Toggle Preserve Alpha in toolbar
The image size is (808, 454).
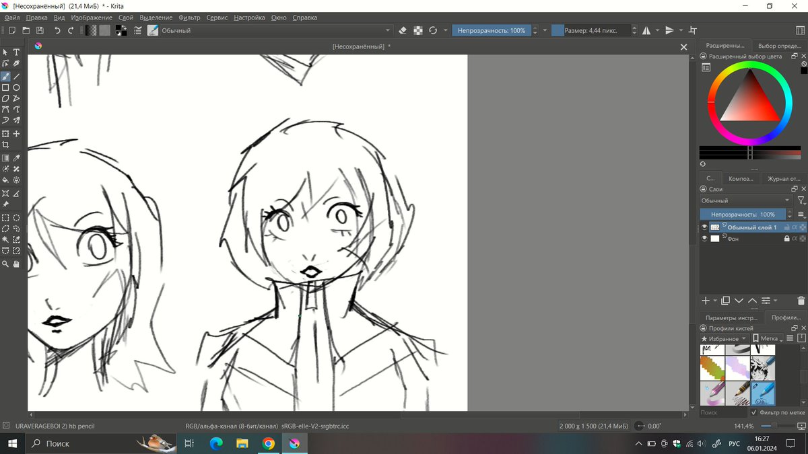418,30
